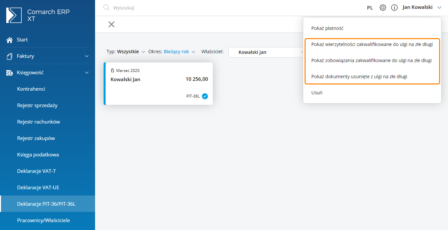
Task: Switch language using the PL button
Action: coord(370,8)
